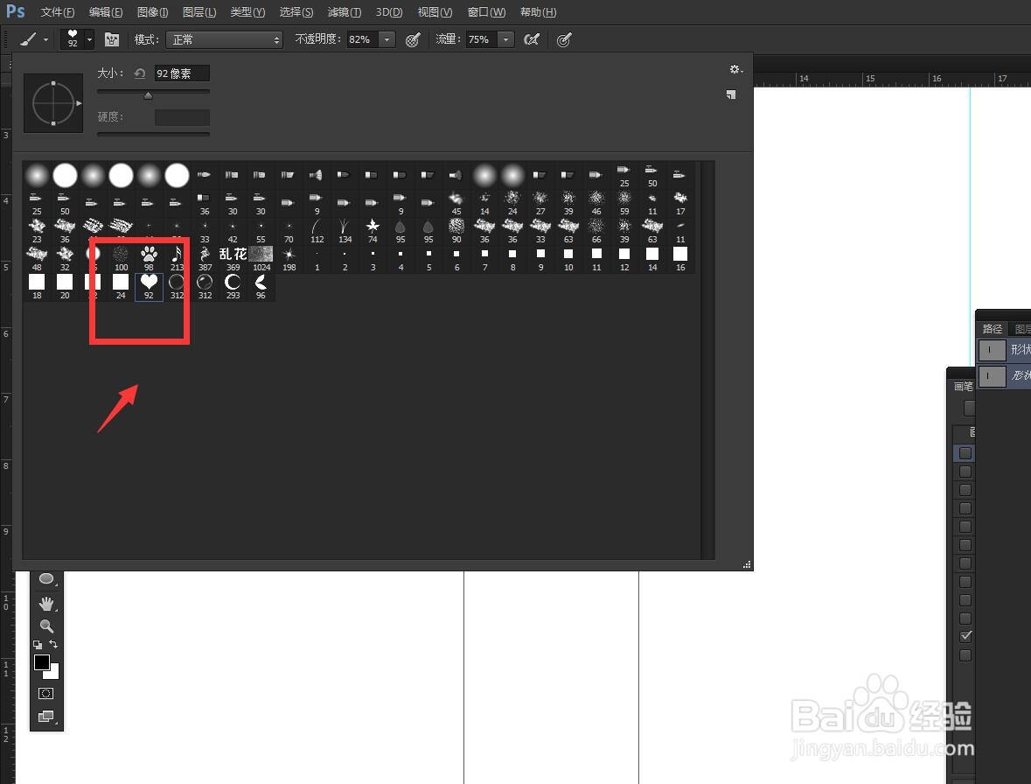This screenshot has width=1031, height=784.
Task: Select the Hand tool
Action: pyautogui.click(x=46, y=603)
